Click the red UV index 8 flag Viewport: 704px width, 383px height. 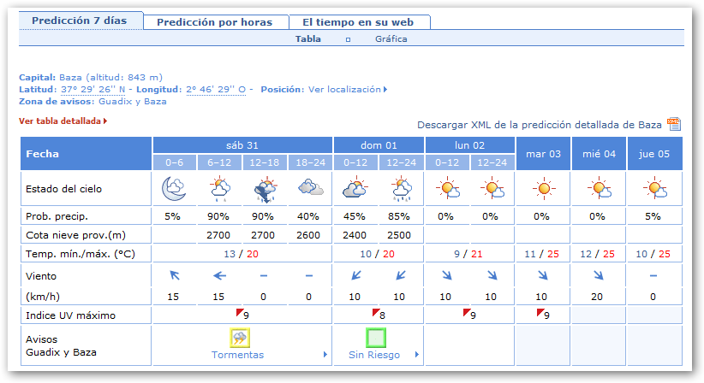click(x=373, y=313)
